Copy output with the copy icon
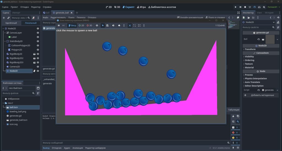282x151 pixels. tap(238, 116)
